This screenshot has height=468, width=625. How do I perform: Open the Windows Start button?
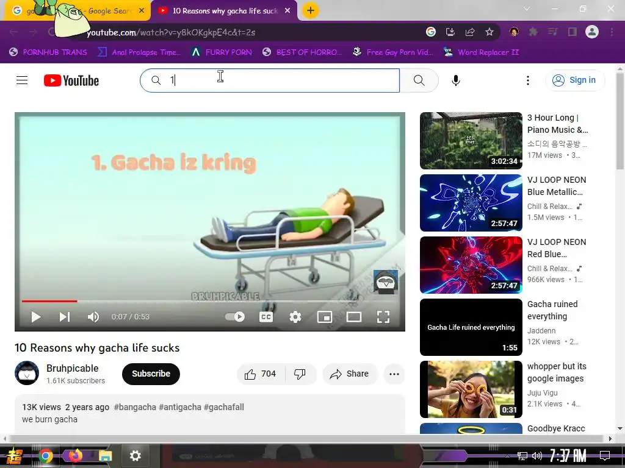coord(15,456)
